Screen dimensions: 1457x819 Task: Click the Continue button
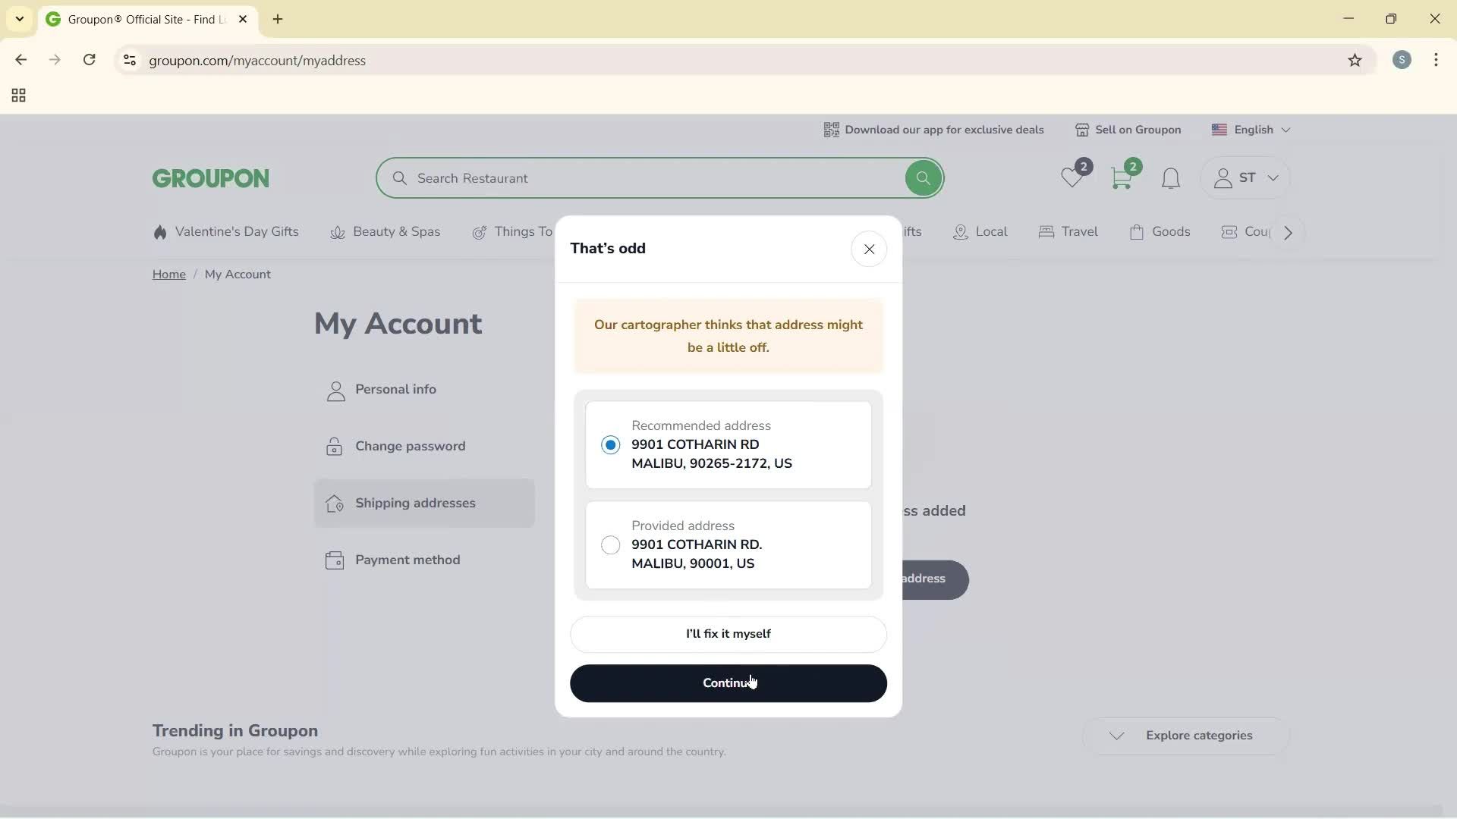pyautogui.click(x=728, y=682)
